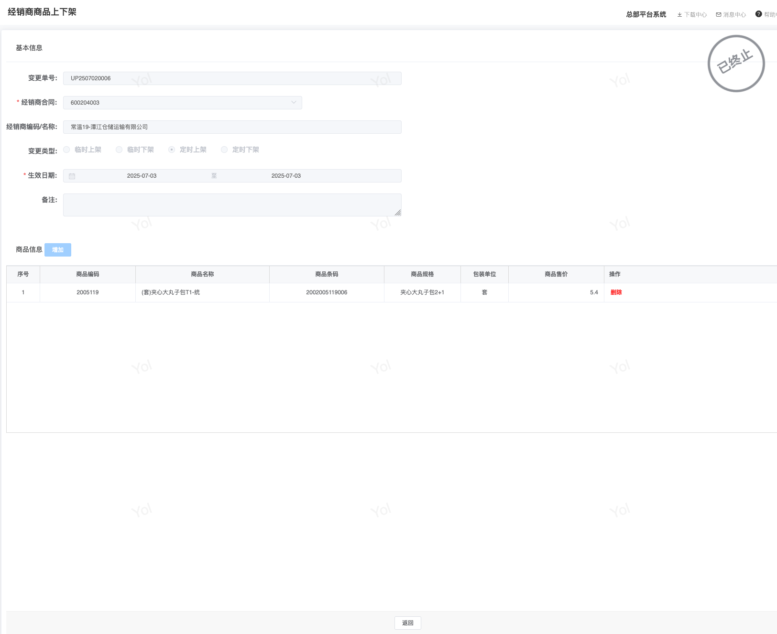
Task: Select the 临时上架 radio button
Action: click(67, 150)
